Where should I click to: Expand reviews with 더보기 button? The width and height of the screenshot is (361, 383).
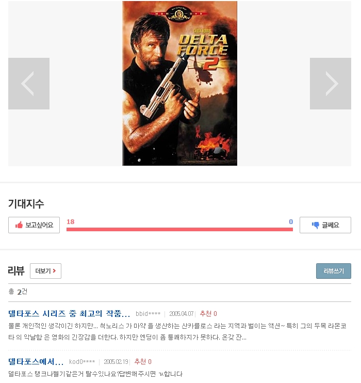[46, 271]
